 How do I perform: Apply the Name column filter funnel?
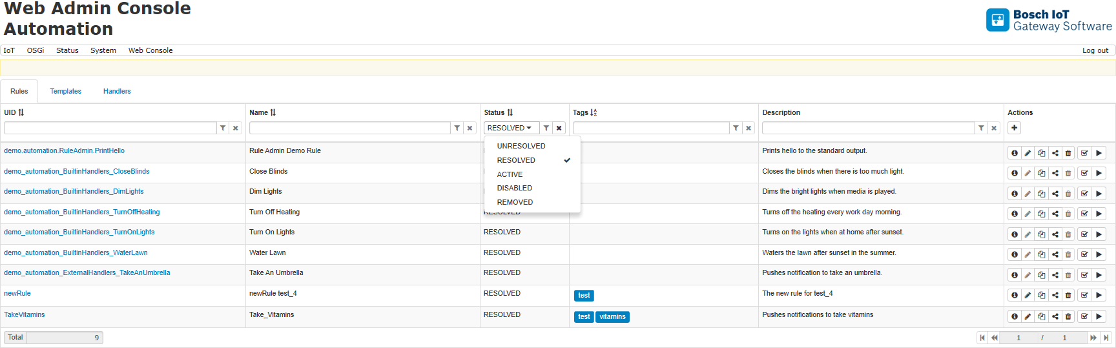pyautogui.click(x=457, y=128)
